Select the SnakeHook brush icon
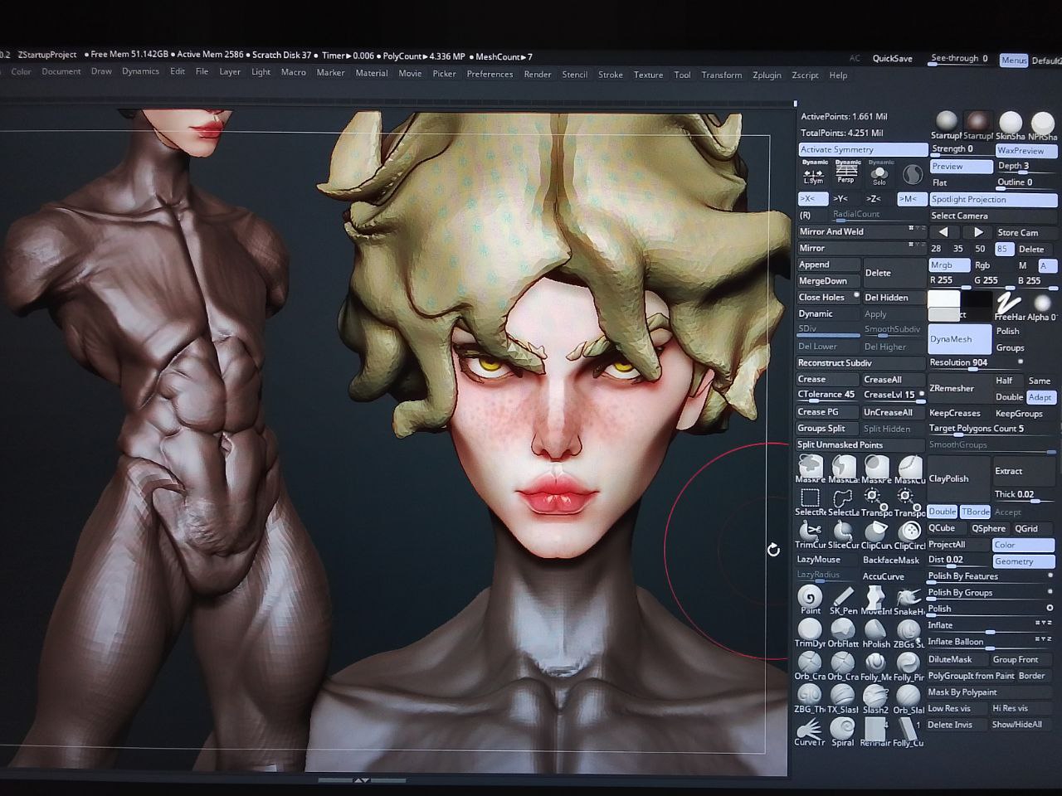Screen dimensions: 1062x796 click(909, 597)
